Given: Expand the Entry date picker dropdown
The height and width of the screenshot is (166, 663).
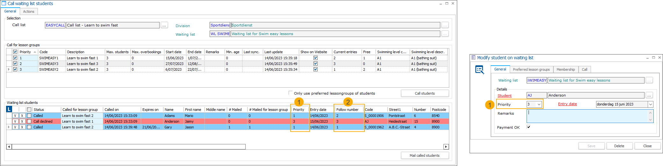Looking at the screenshot, I should click(x=650, y=105).
